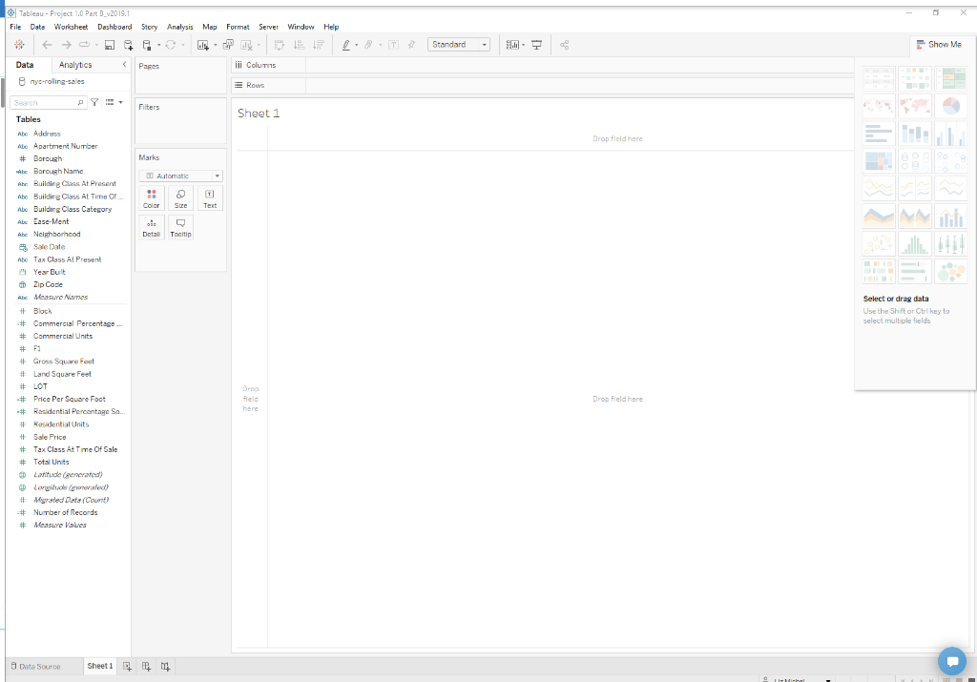The width and height of the screenshot is (977, 682).
Task: Open the Dashboard menu
Action: point(114,27)
